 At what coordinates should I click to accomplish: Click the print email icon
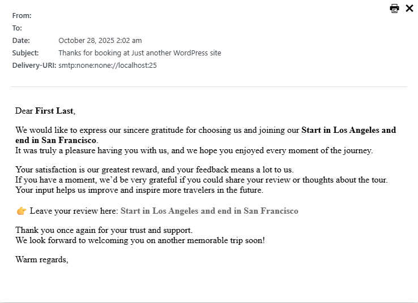[x=394, y=8]
